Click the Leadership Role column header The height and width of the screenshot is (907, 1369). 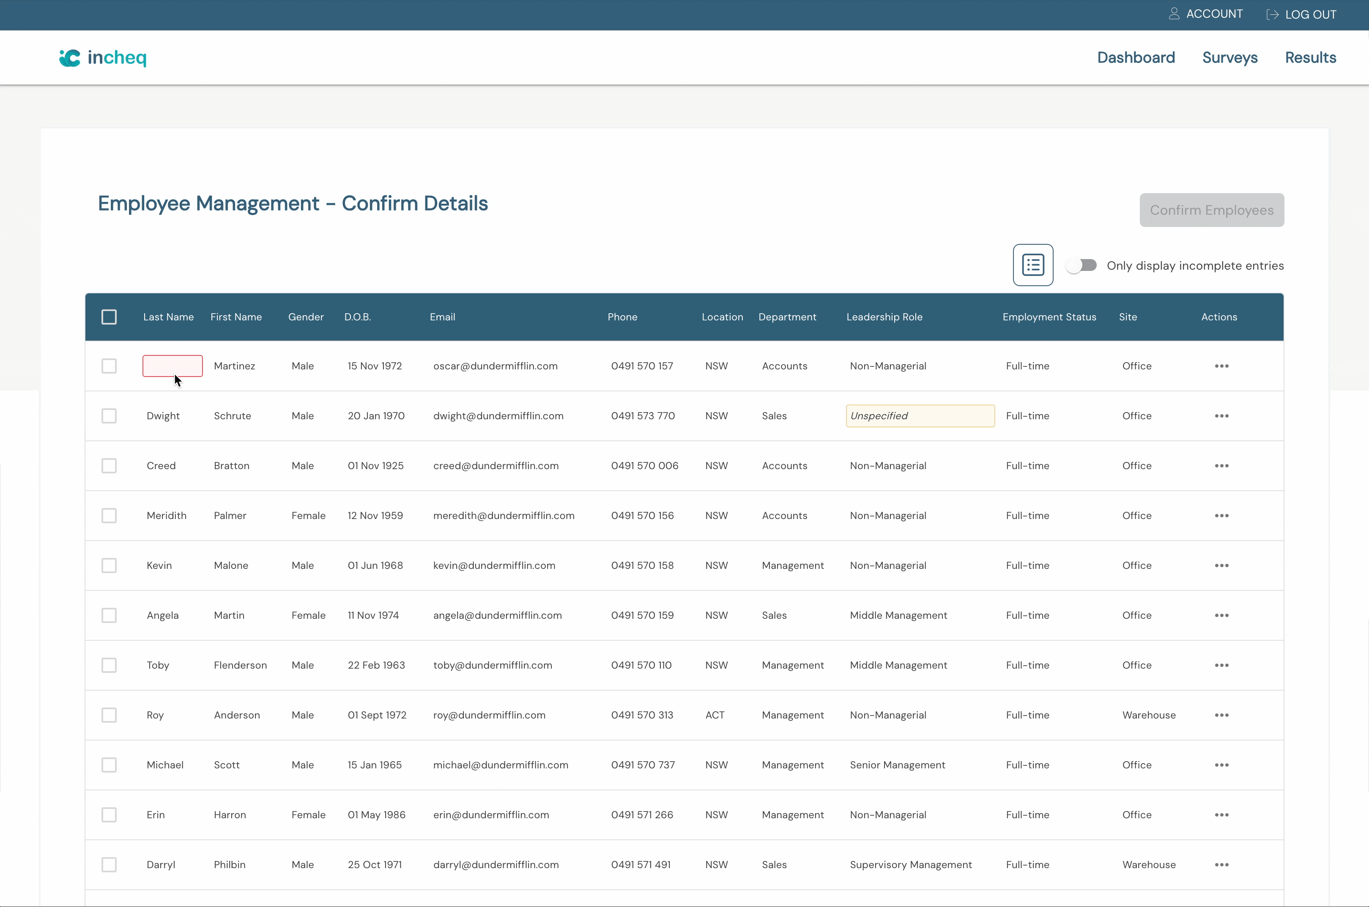coord(884,317)
